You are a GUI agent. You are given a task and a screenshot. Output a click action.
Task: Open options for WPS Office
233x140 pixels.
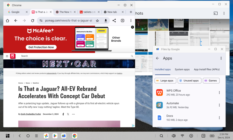[219, 92]
